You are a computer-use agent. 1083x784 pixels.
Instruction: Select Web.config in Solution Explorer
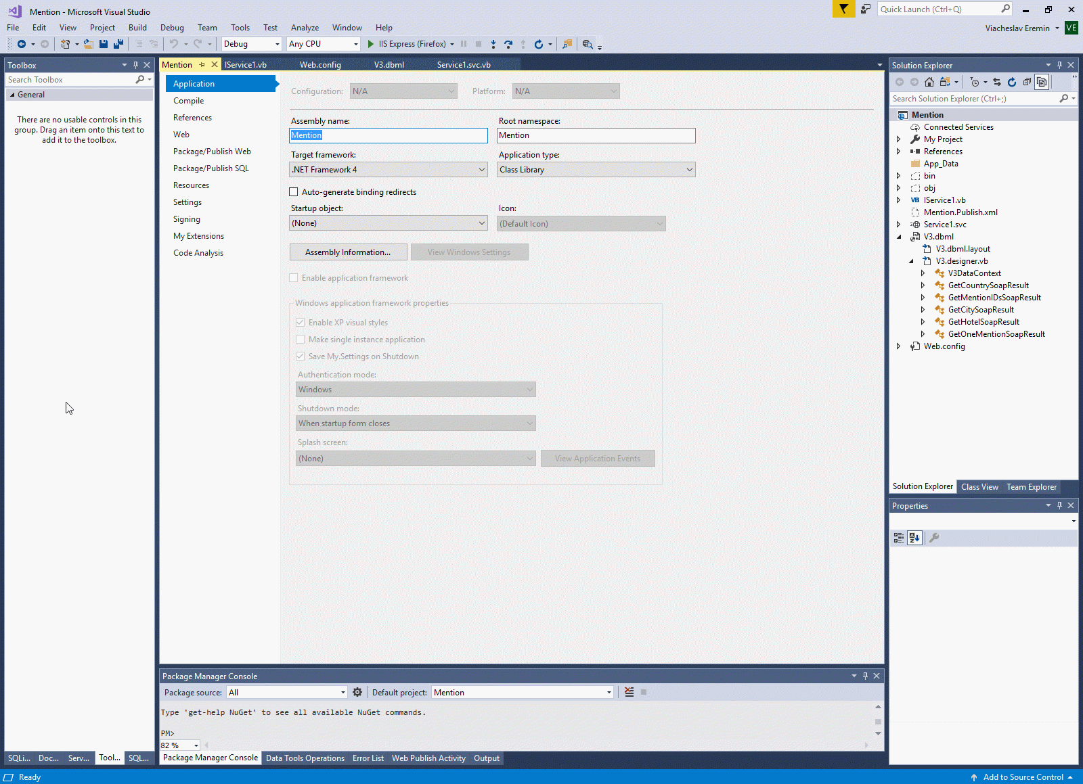point(944,346)
